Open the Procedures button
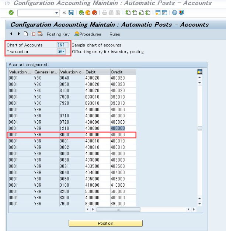 point(88,34)
